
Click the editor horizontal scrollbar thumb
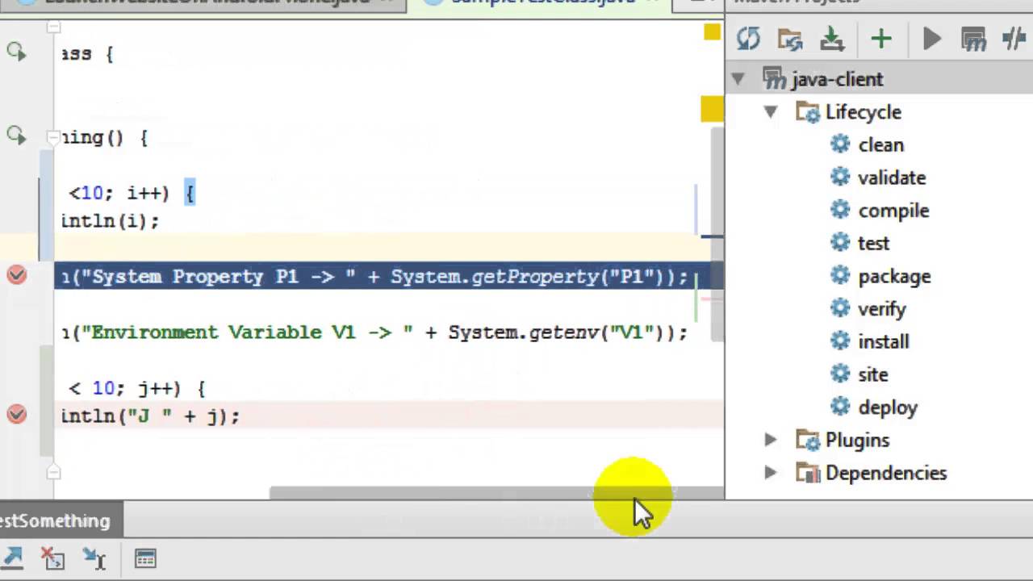tap(496, 493)
